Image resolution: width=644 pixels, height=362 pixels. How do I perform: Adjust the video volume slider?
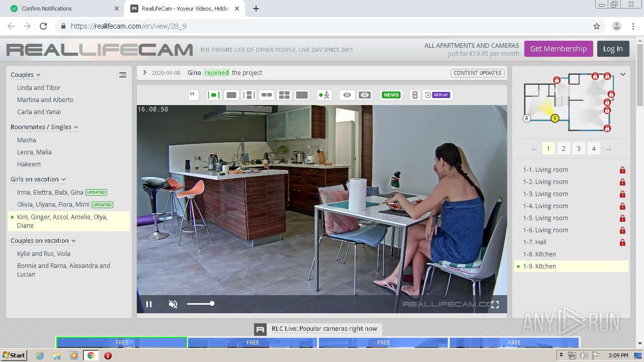tap(200, 304)
